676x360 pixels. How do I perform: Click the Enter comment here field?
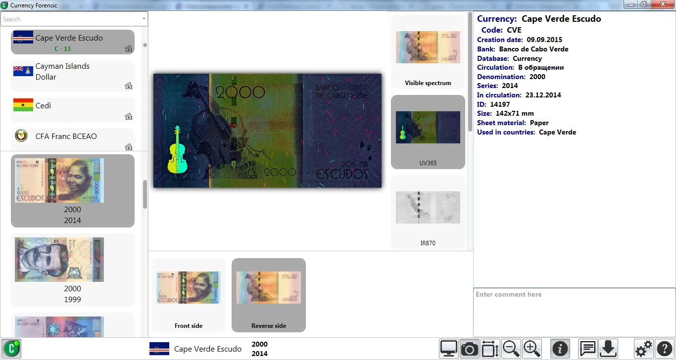[574, 312]
